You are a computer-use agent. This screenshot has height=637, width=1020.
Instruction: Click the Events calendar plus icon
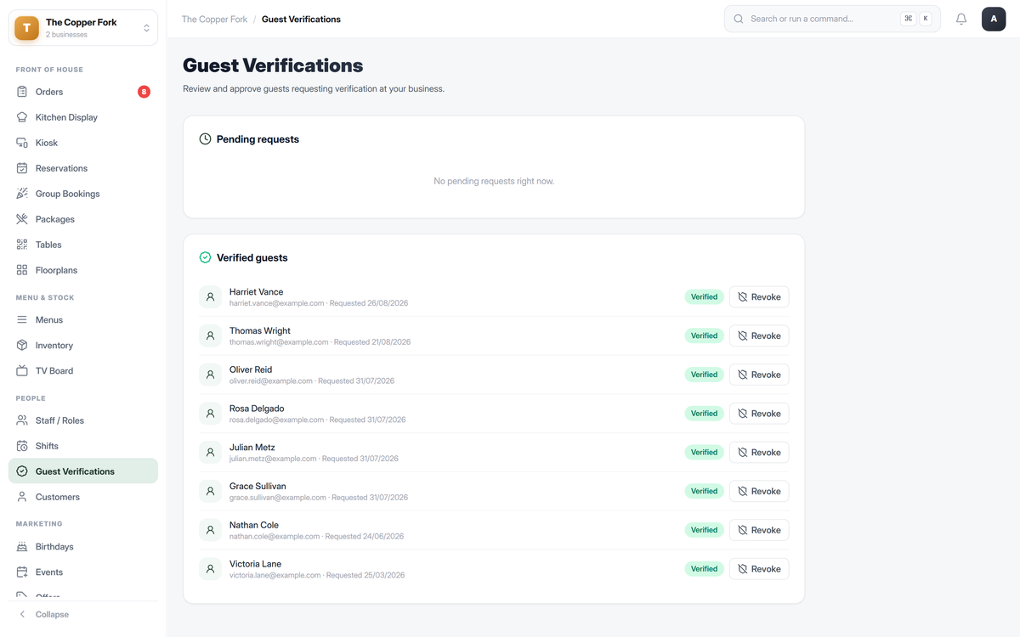22,572
